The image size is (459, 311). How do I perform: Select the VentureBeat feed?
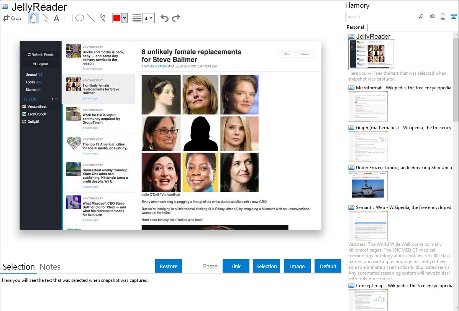tap(34, 107)
